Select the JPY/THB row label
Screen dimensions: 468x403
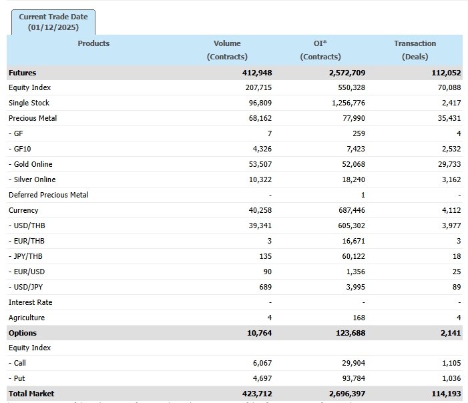(26, 256)
